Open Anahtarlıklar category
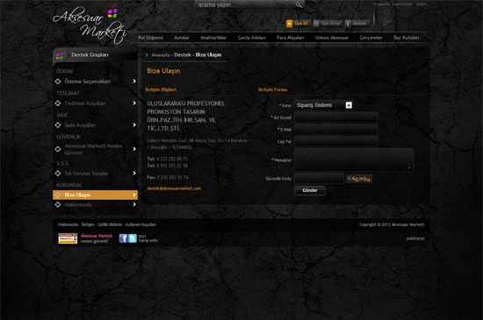Screen dimensions: 483x320 point(213,38)
